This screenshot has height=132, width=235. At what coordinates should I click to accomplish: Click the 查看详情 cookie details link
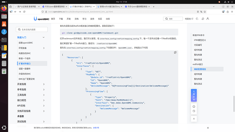click(96, 128)
